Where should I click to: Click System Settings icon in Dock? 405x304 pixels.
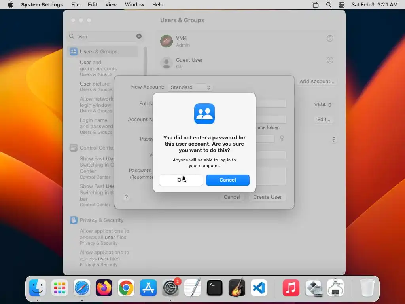pos(170,288)
